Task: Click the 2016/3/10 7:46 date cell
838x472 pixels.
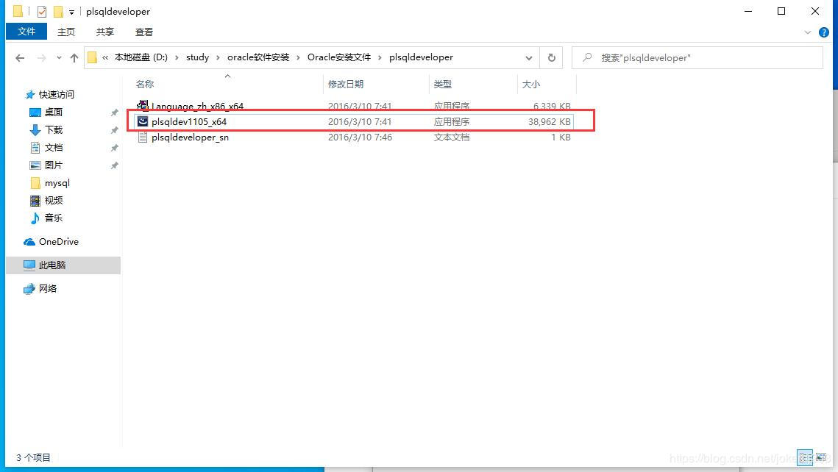Action: point(360,137)
